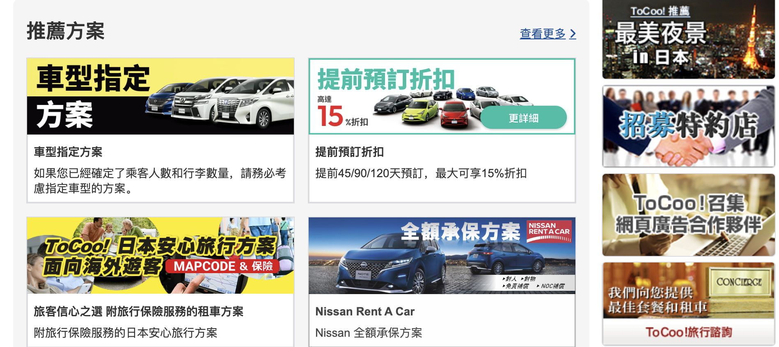Click the 推薦方案 section heading
This screenshot has height=347, width=779.
66,31
